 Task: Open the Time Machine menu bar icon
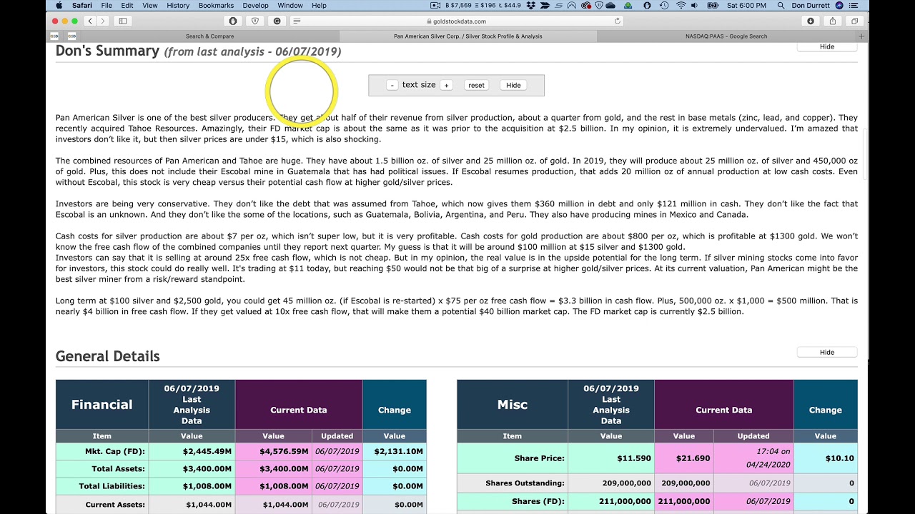coord(664,5)
